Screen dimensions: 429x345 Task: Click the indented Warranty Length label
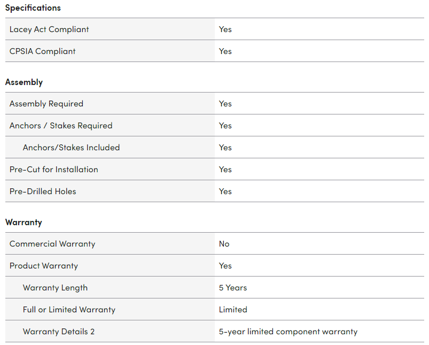click(55, 288)
